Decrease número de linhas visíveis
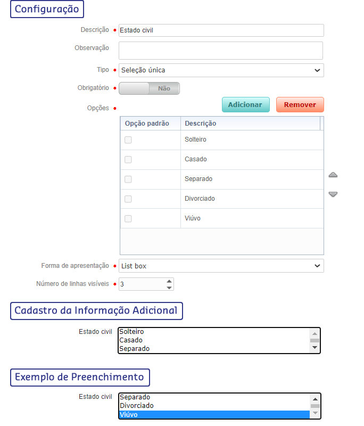This screenshot has width=364, height=426. [x=169, y=288]
